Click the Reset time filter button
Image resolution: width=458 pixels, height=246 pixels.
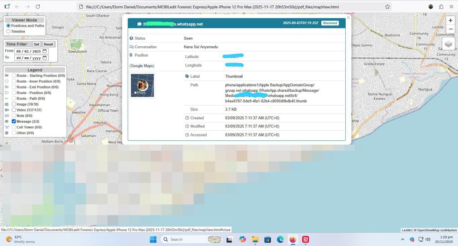tap(48, 44)
